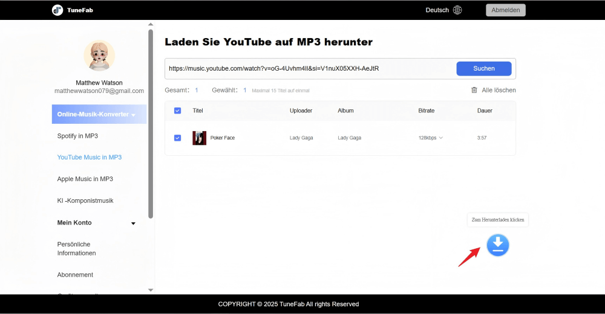The width and height of the screenshot is (605, 314).
Task: Open KI -Komponistmusik page
Action: point(85,200)
